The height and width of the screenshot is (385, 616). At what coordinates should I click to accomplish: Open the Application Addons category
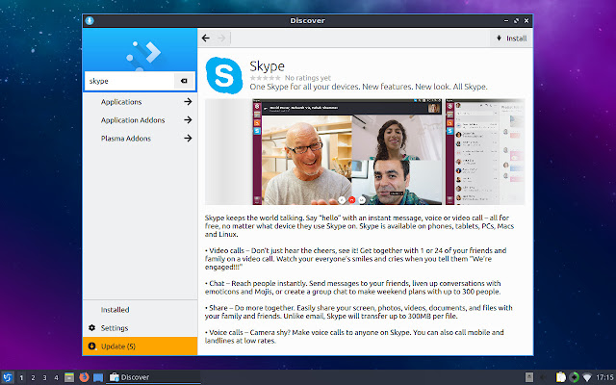tap(133, 120)
